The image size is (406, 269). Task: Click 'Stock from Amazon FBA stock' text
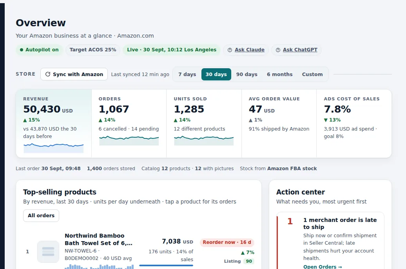pyautogui.click(x=278, y=169)
